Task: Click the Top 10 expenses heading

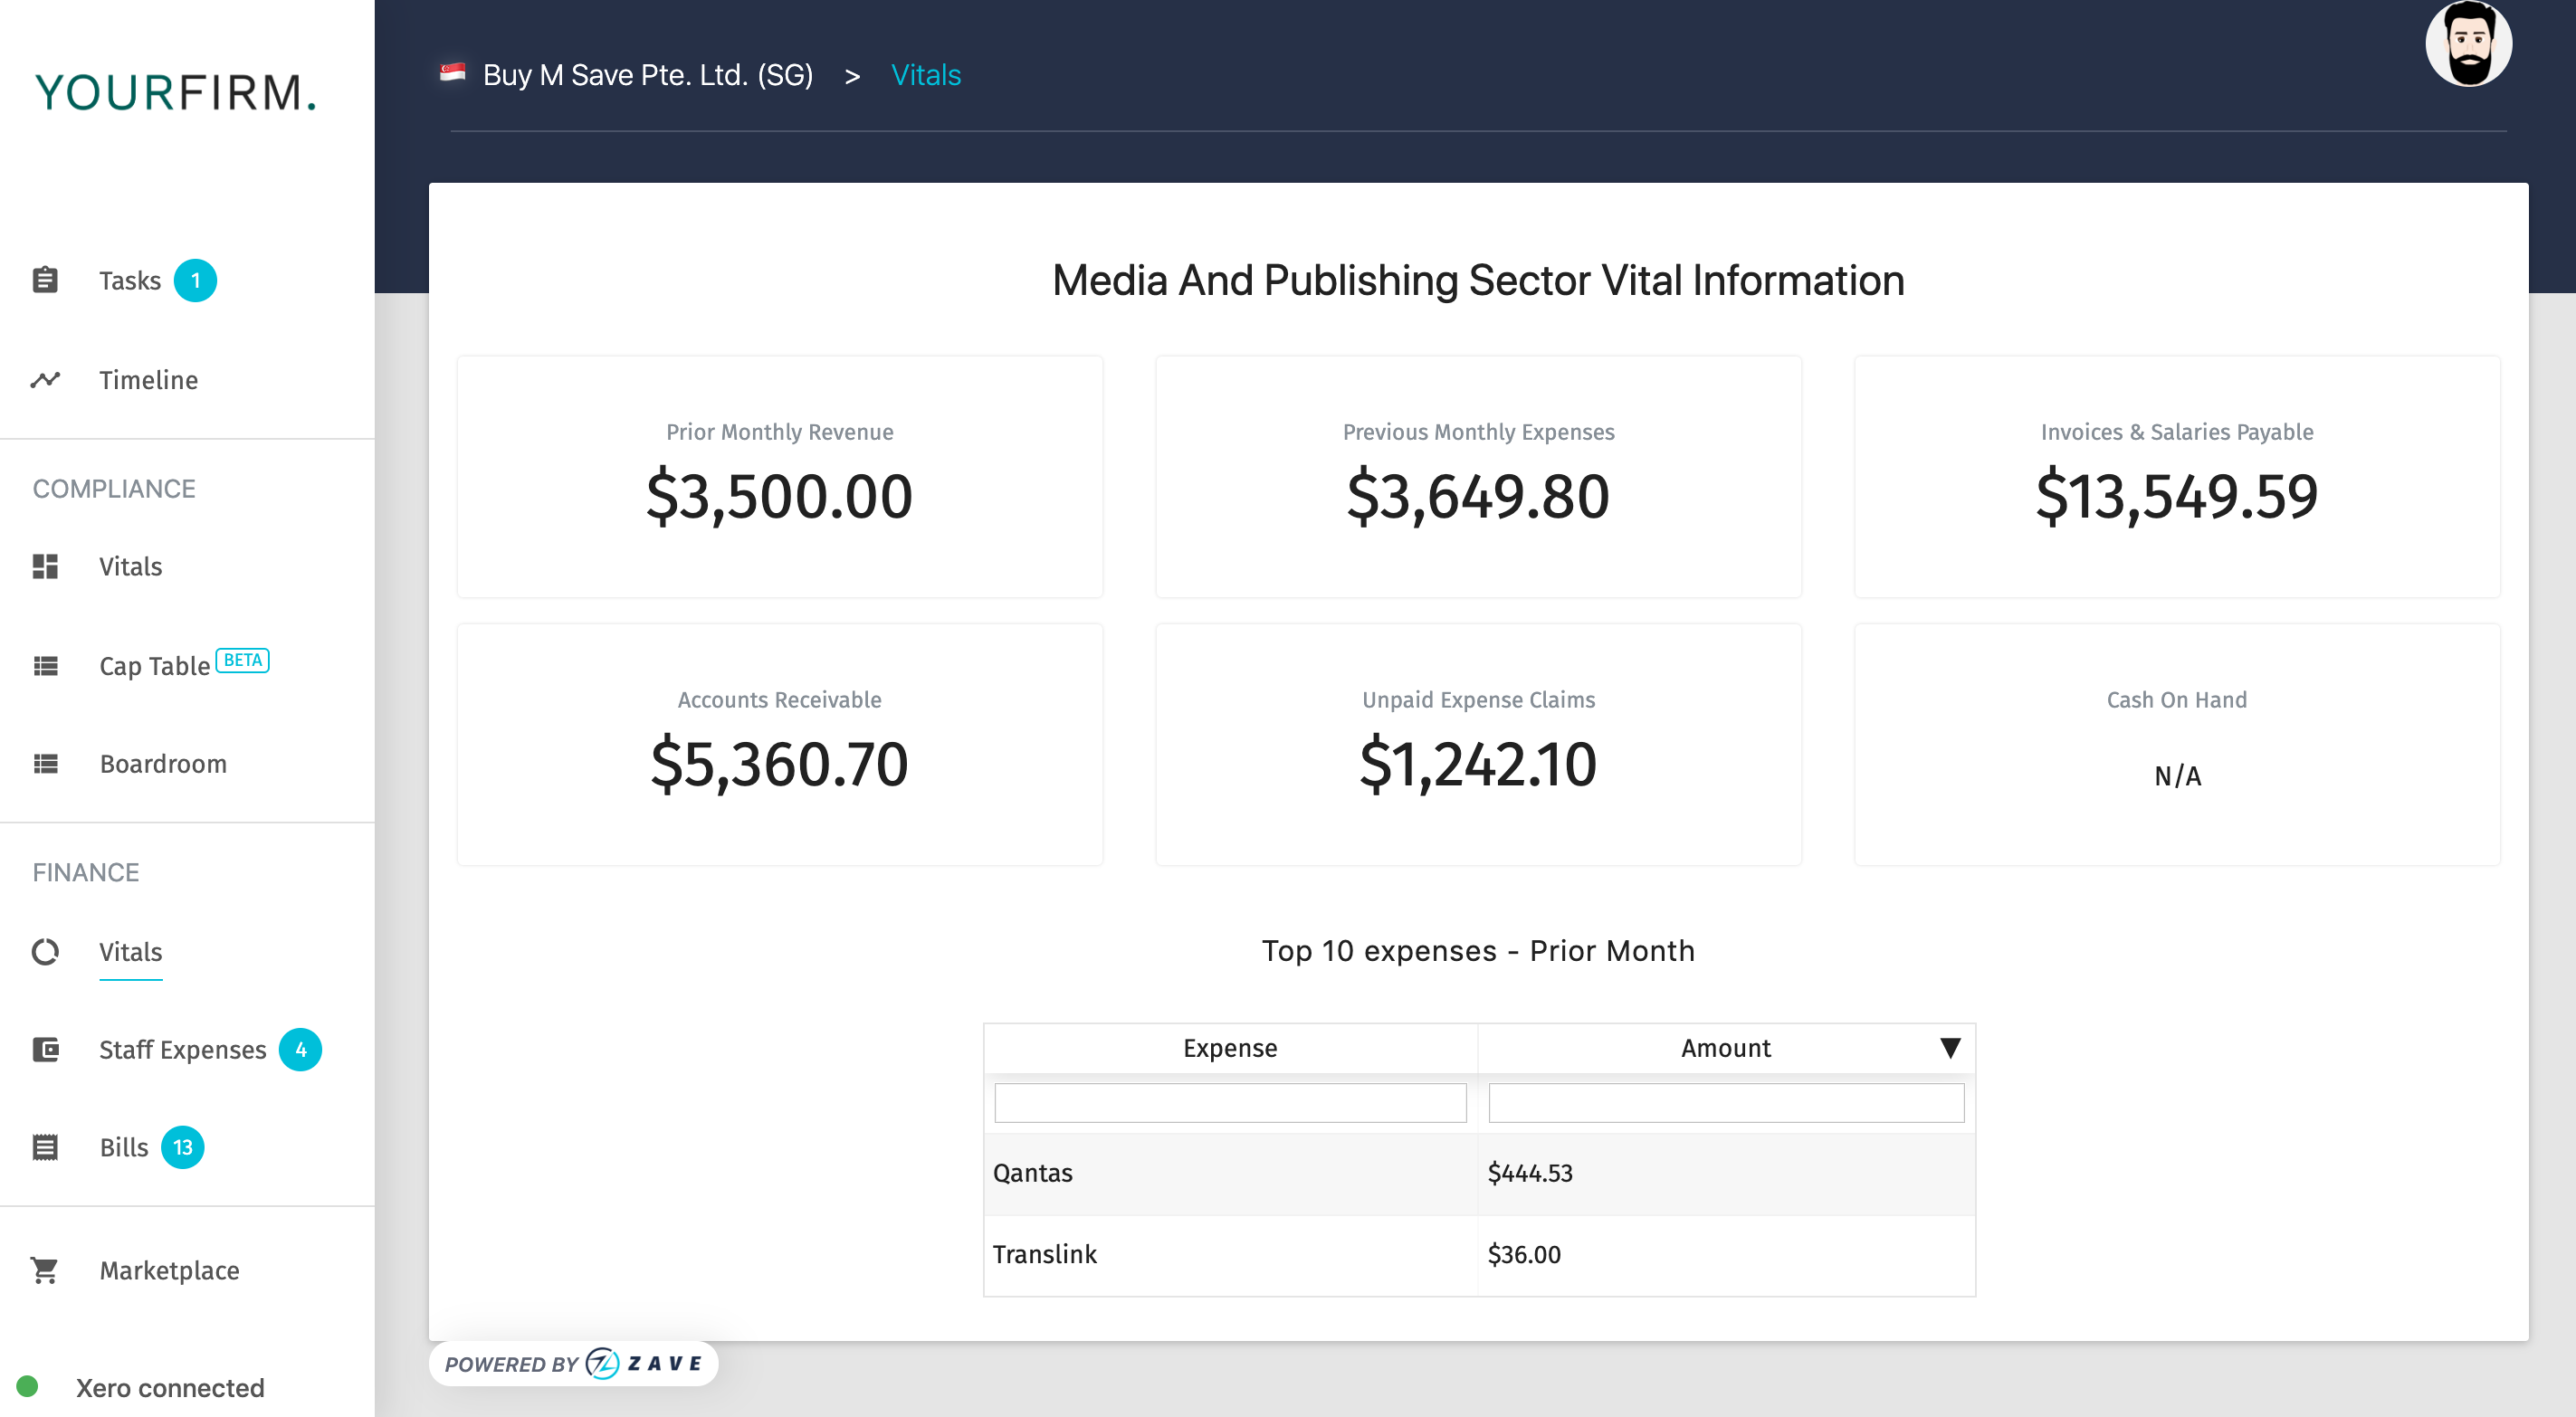Action: click(x=1478, y=950)
